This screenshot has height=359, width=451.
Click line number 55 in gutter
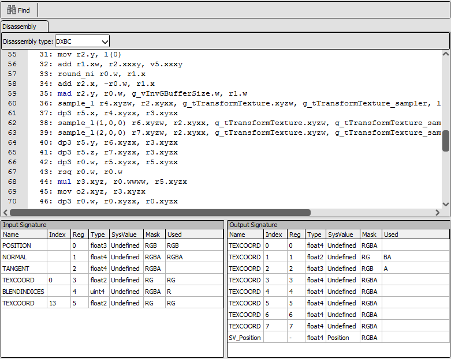pyautogui.click(x=12, y=54)
